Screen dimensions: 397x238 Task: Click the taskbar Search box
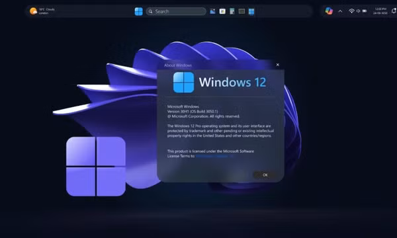point(176,11)
